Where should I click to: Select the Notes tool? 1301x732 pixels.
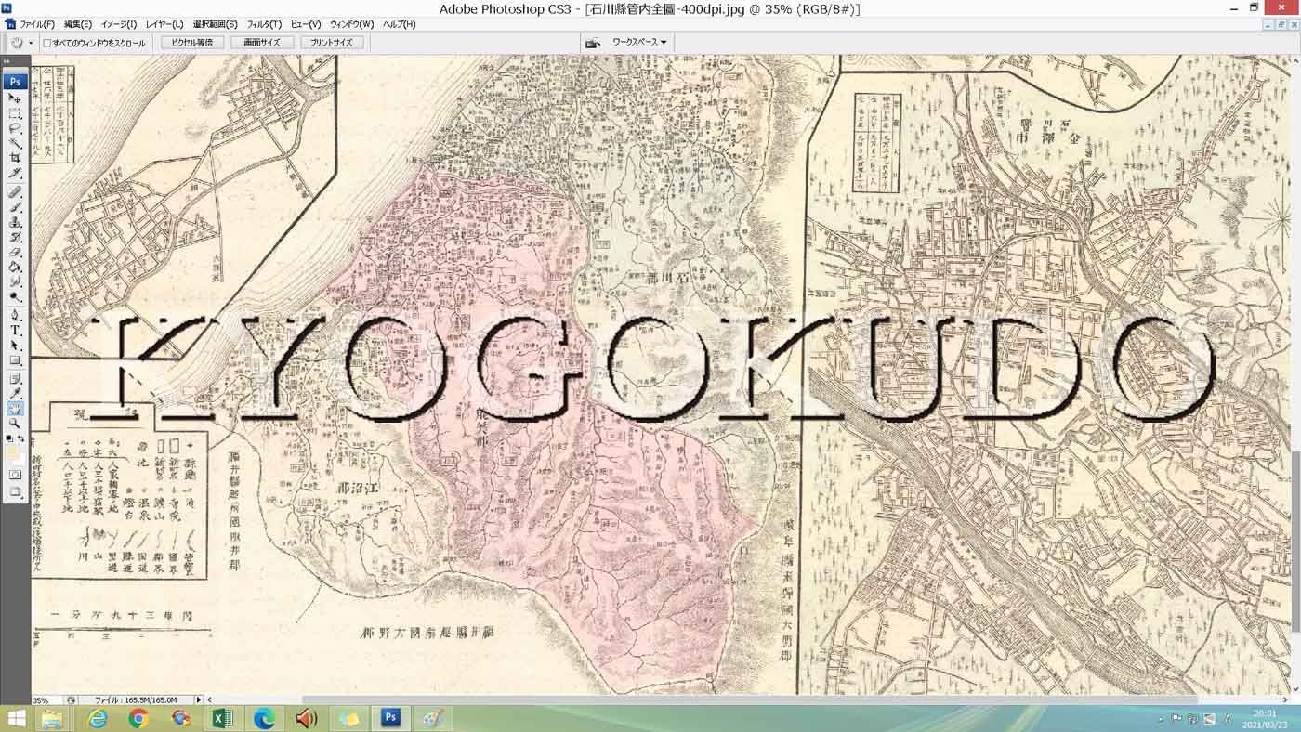pyautogui.click(x=15, y=378)
